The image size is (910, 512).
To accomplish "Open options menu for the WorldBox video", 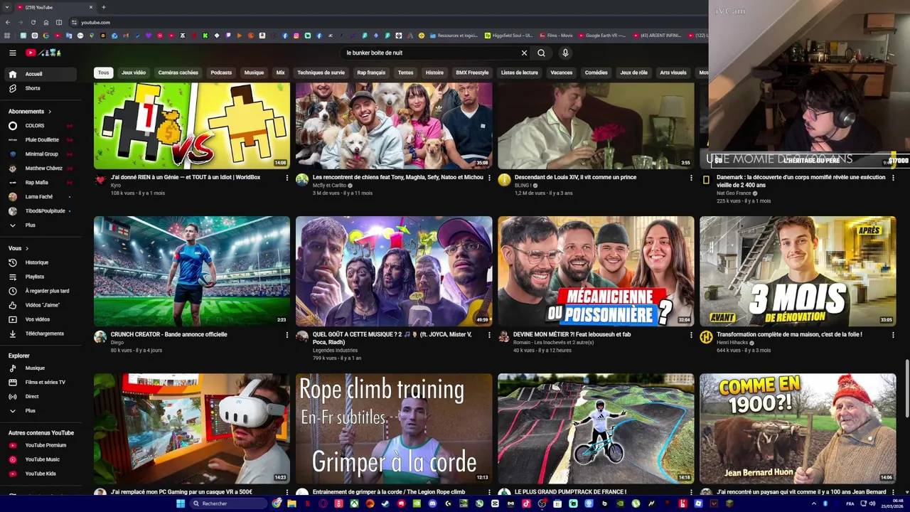I will tap(287, 178).
